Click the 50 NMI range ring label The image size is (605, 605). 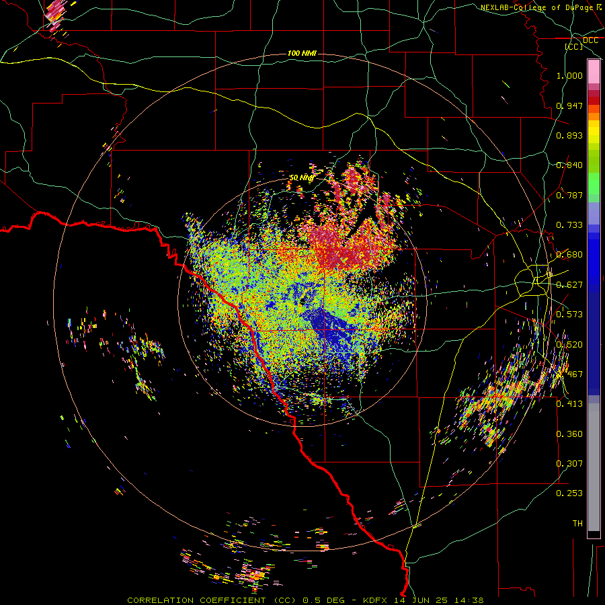point(301,178)
